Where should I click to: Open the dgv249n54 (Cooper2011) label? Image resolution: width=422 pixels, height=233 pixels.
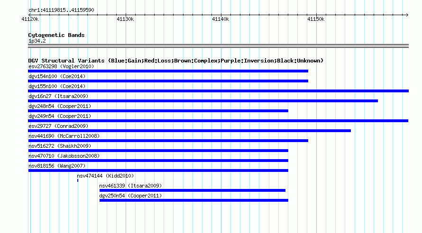coord(60,116)
